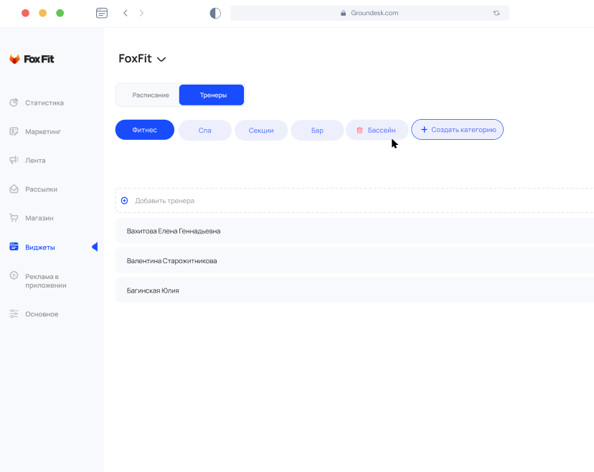Click the browser sidebar panel icon
This screenshot has width=594, height=472.
[x=102, y=13]
